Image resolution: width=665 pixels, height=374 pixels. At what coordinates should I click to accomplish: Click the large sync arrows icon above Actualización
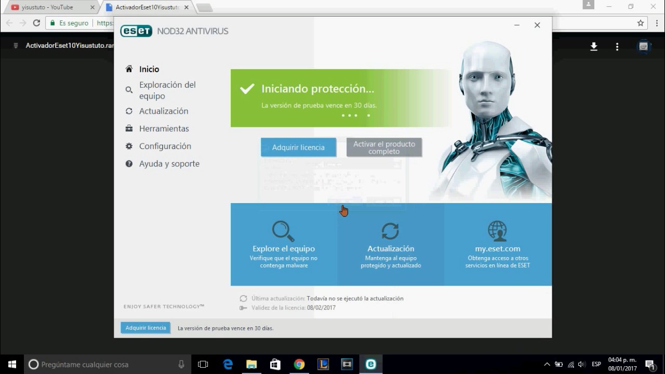(x=390, y=231)
